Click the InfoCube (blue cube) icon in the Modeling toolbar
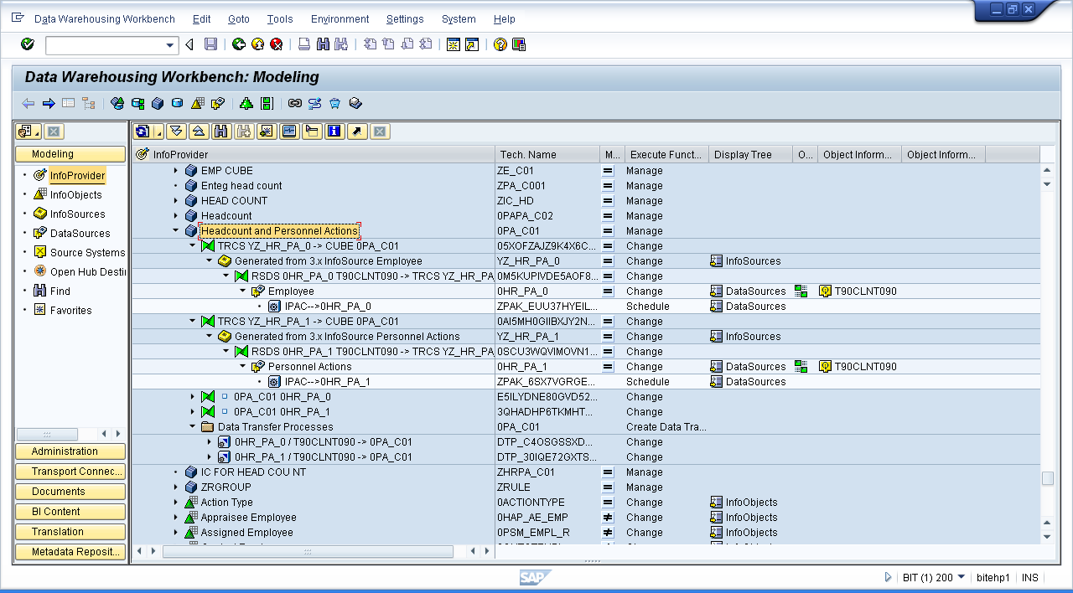1073x593 pixels. 158,103
